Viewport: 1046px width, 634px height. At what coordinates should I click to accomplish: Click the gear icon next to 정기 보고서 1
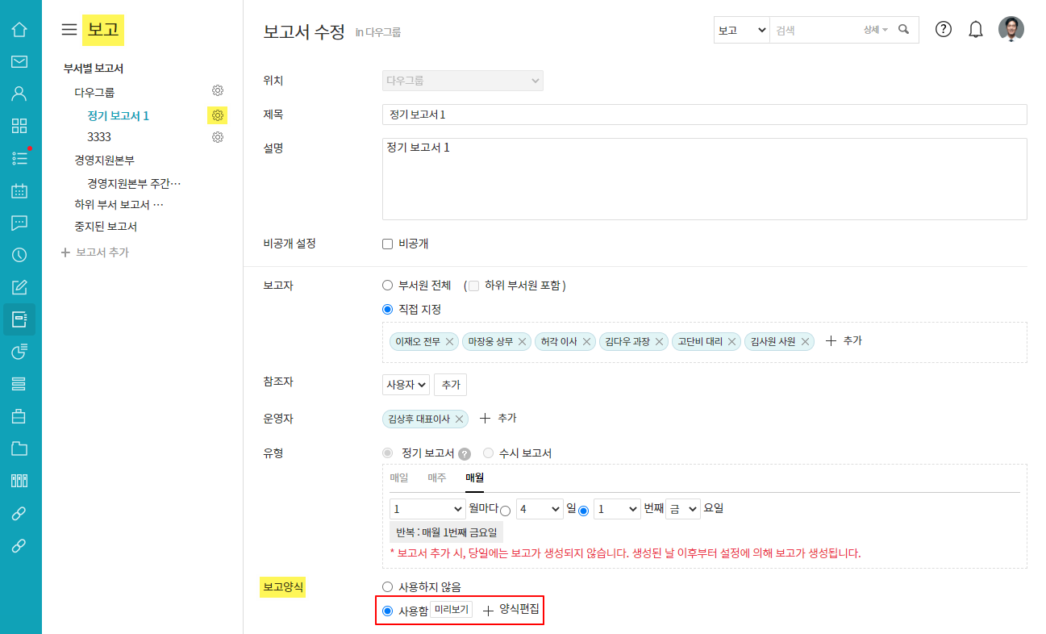click(217, 115)
